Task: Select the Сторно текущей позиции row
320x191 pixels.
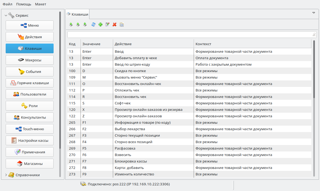Action: coord(189,135)
